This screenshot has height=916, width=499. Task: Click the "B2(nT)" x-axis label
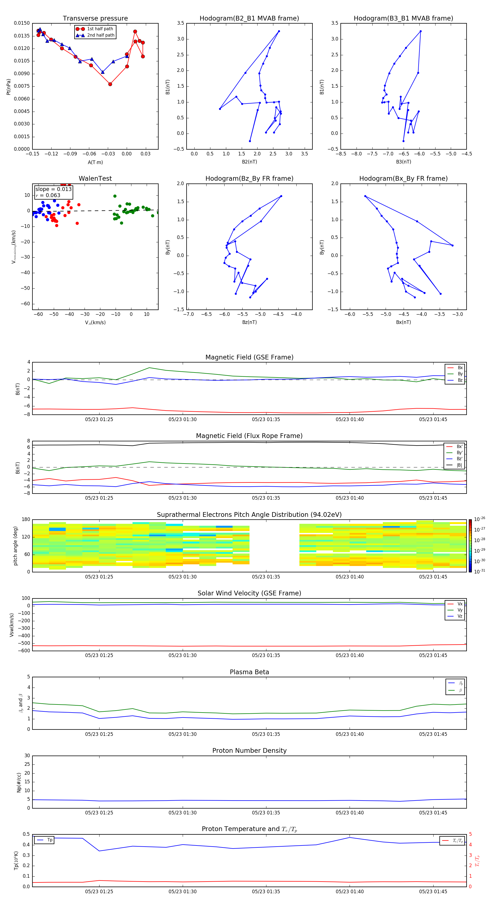[x=249, y=162]
